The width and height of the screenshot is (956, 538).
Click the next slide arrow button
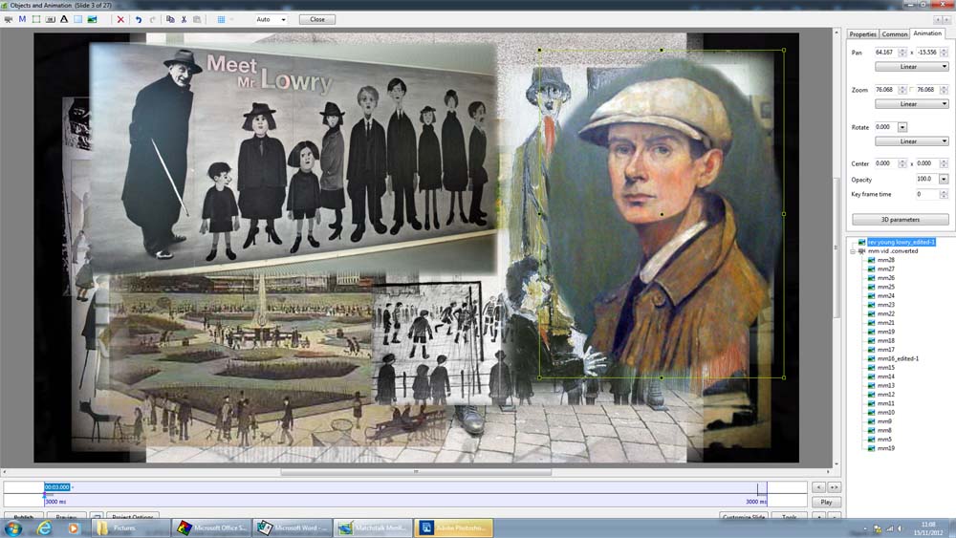834,487
